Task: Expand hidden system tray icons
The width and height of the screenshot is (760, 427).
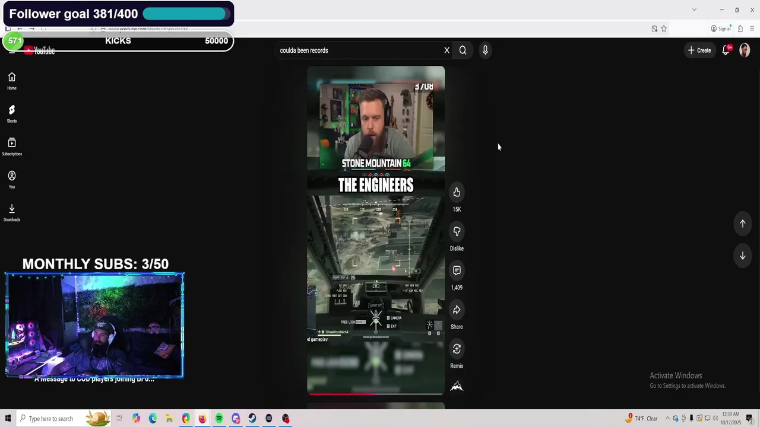Action: [667, 419]
